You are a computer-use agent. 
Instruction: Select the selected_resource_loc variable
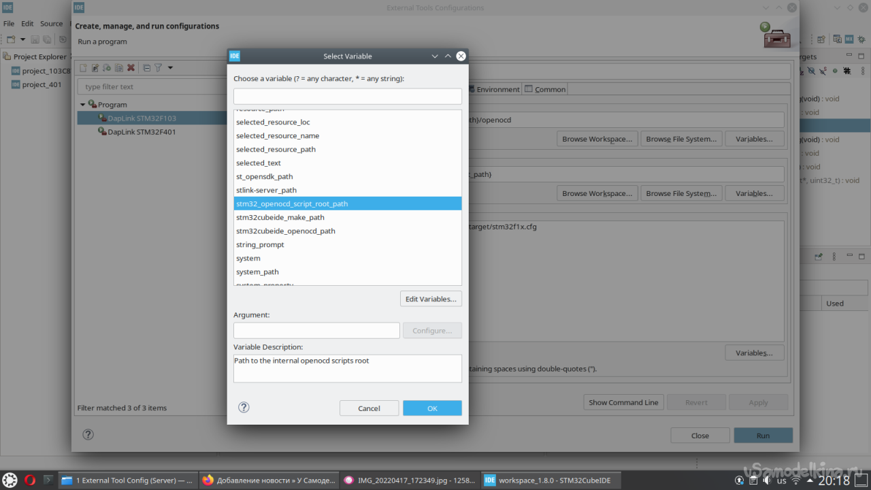(348, 122)
